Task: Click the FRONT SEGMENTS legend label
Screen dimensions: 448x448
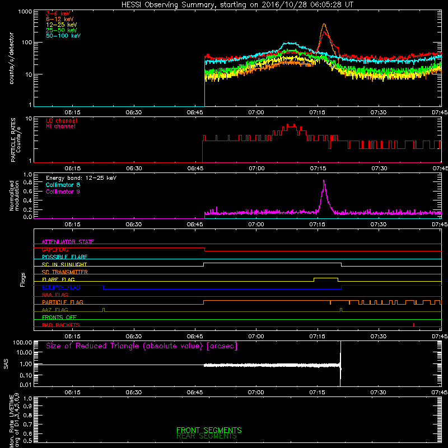Action: click(209, 430)
